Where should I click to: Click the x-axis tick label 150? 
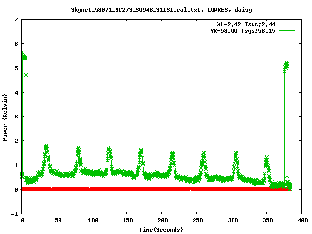coord(128,220)
